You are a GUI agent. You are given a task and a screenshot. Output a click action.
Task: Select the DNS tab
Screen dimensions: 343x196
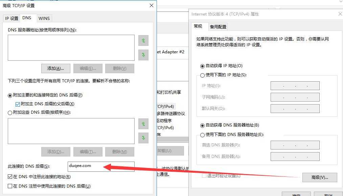pyautogui.click(x=27, y=18)
